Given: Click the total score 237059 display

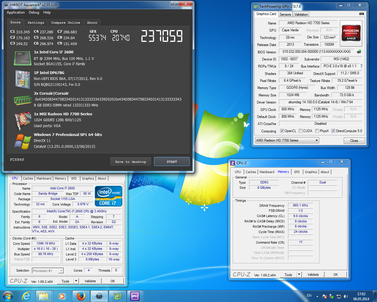Looking at the screenshot, I should click(x=162, y=36).
